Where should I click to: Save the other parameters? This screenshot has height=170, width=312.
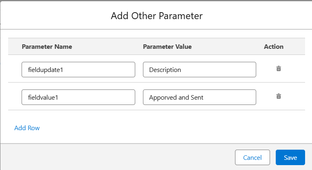tap(290, 157)
